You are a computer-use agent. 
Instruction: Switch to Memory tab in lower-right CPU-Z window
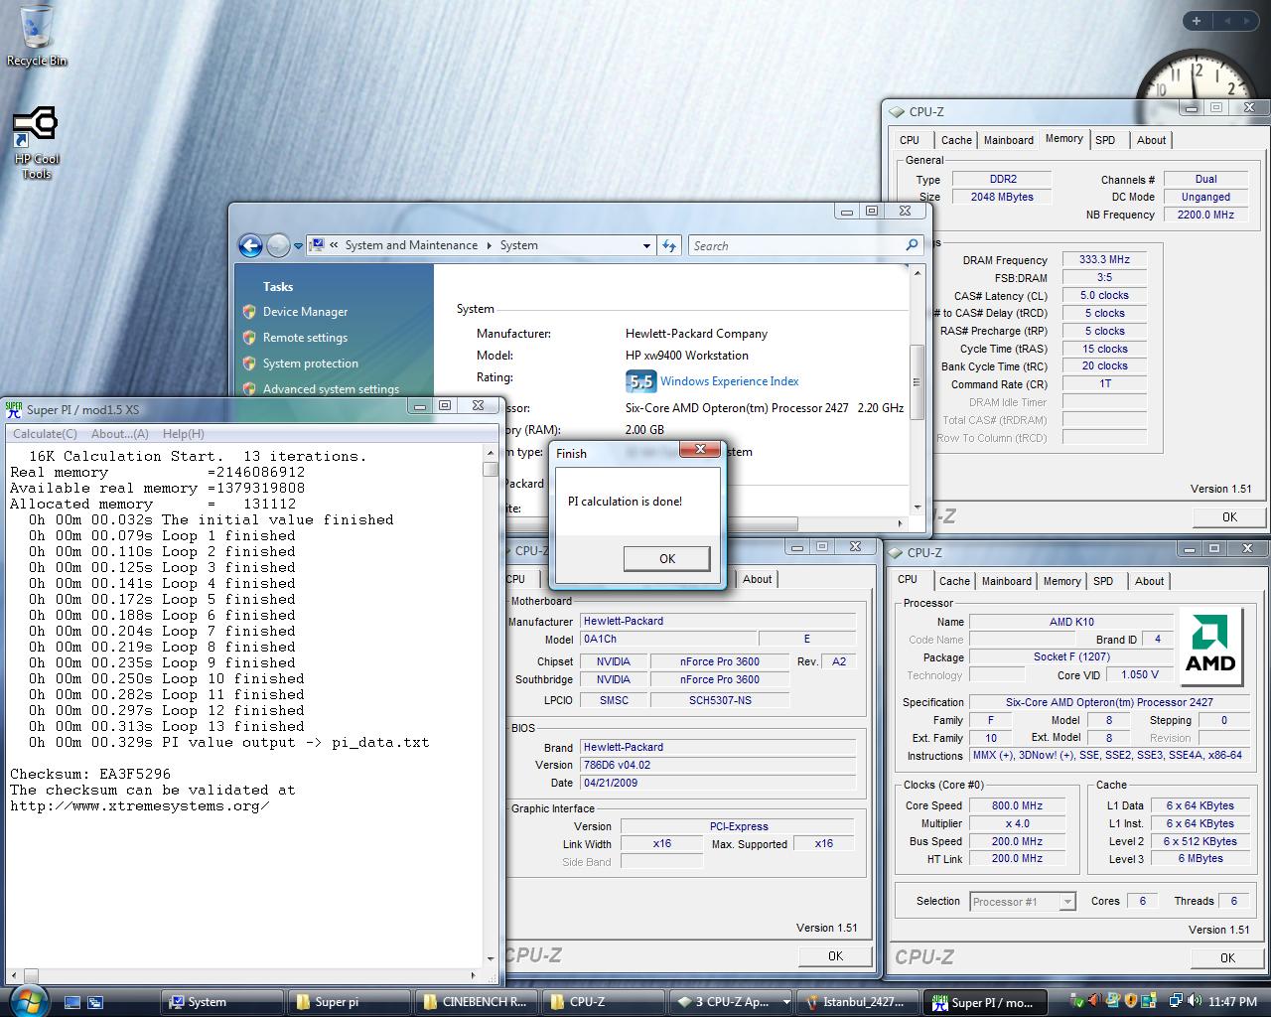pos(1061,581)
